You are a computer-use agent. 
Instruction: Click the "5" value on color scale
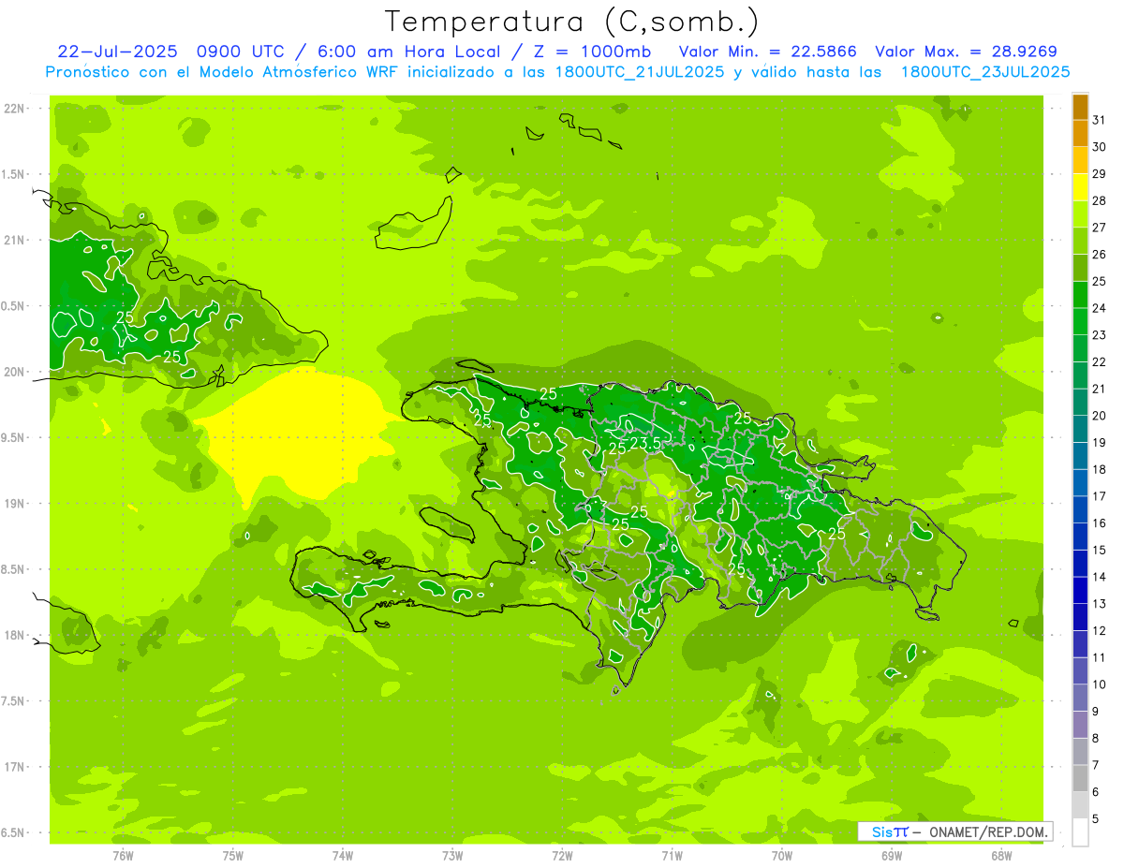point(1096,819)
